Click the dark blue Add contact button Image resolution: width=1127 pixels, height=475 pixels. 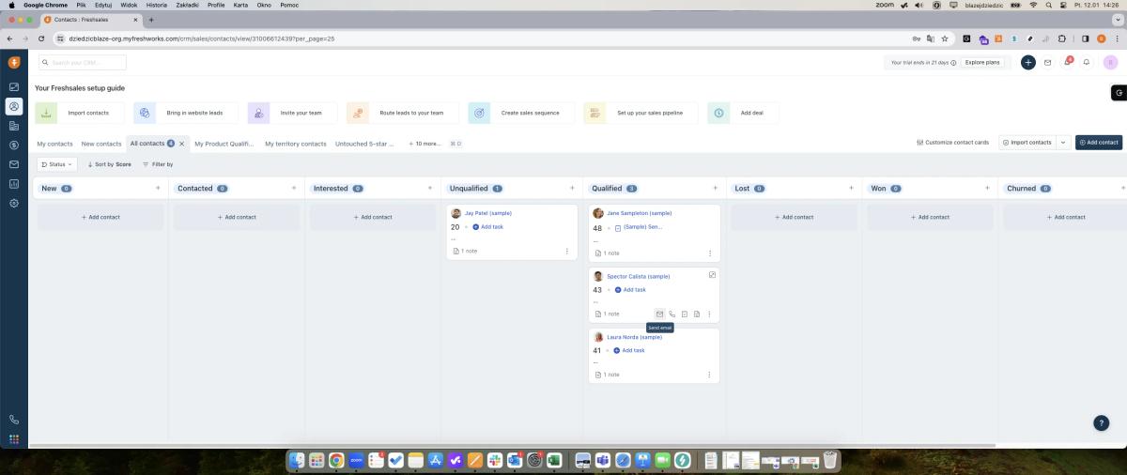coord(1099,143)
